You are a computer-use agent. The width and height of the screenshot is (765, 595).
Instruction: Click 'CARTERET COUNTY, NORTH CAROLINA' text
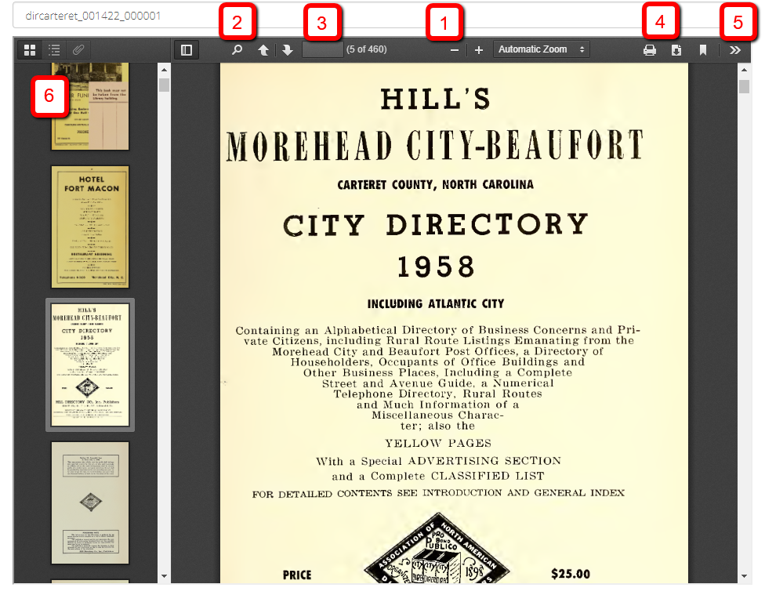(x=435, y=184)
